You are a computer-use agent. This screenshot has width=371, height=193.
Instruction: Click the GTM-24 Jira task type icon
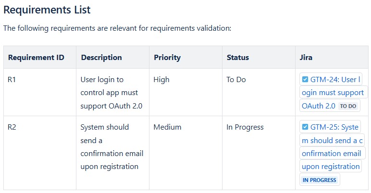tap(305, 80)
